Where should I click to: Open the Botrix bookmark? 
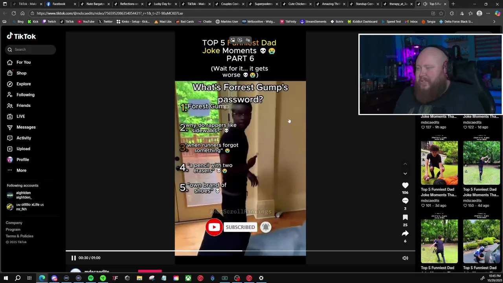tap(337, 22)
